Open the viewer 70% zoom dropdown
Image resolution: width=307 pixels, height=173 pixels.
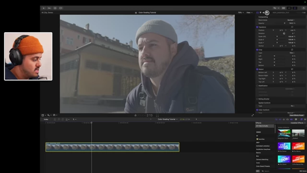click(241, 12)
